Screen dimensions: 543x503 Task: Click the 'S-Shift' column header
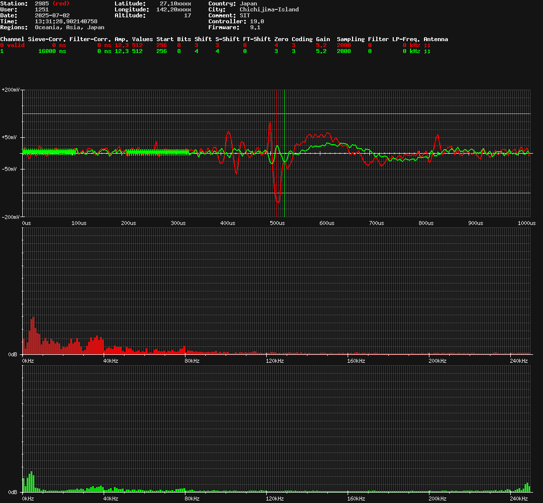[x=227, y=39]
